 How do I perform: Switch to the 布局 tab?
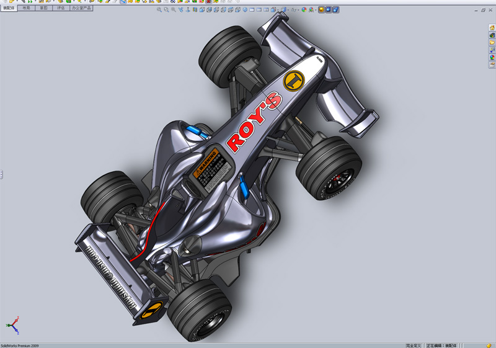tap(26, 8)
